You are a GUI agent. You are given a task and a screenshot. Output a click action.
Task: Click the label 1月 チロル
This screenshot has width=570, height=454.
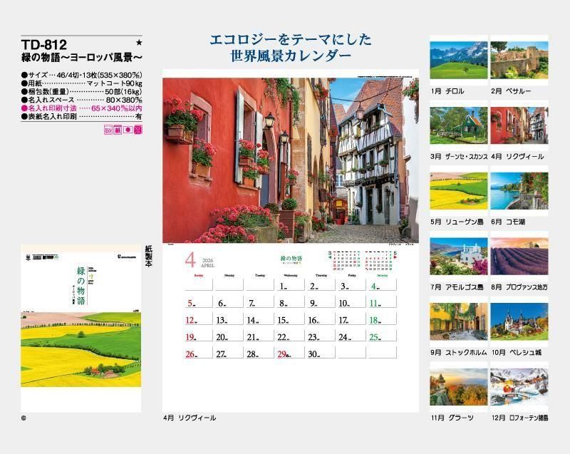[447, 91]
